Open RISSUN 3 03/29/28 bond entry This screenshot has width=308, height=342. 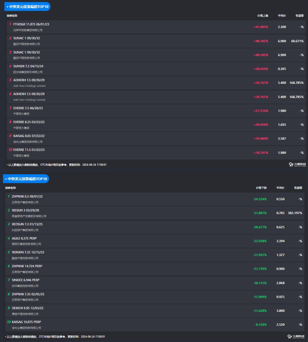coord(155,213)
